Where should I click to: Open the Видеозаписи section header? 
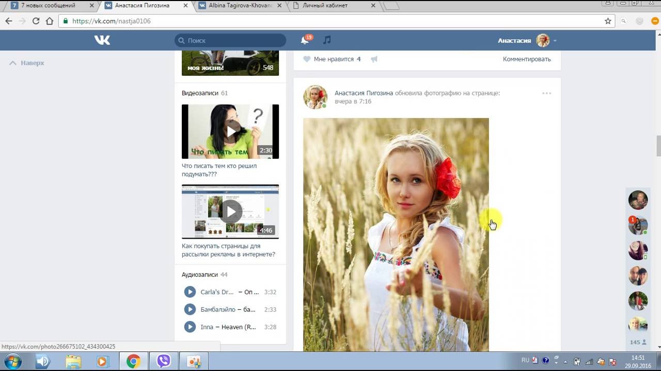click(204, 93)
